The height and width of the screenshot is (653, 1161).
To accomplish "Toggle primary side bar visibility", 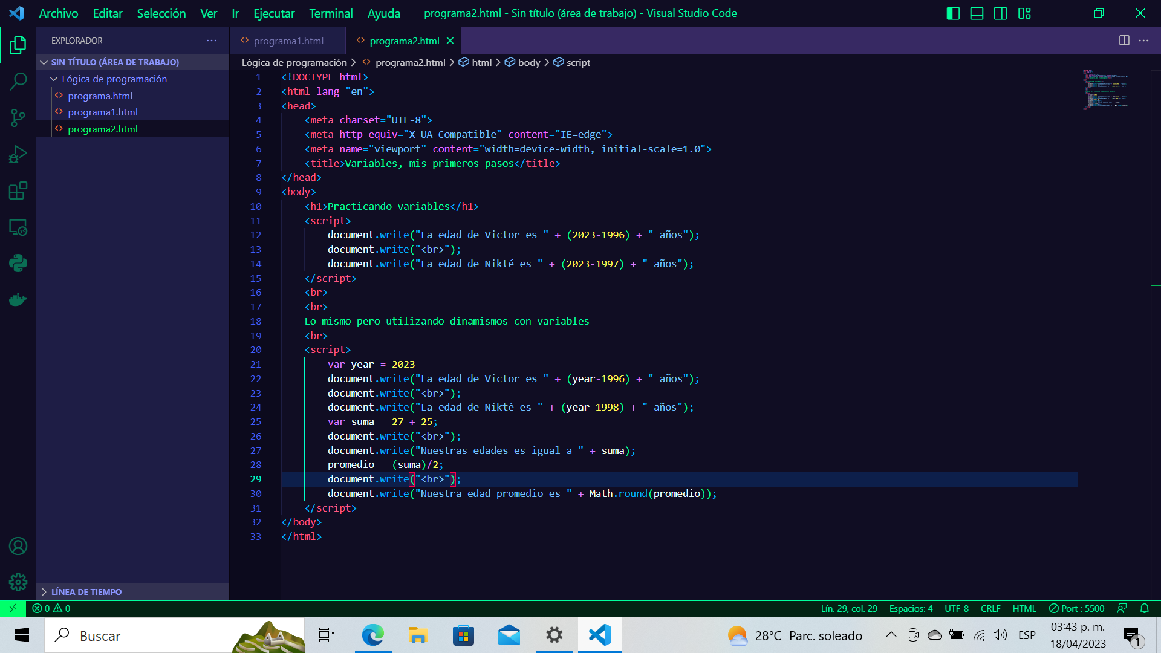I will (953, 13).
